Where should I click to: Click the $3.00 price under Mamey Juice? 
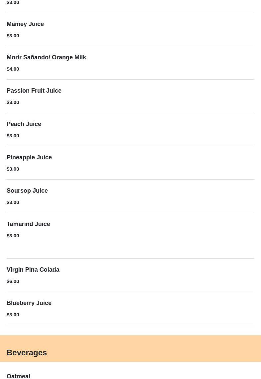click(x=13, y=35)
